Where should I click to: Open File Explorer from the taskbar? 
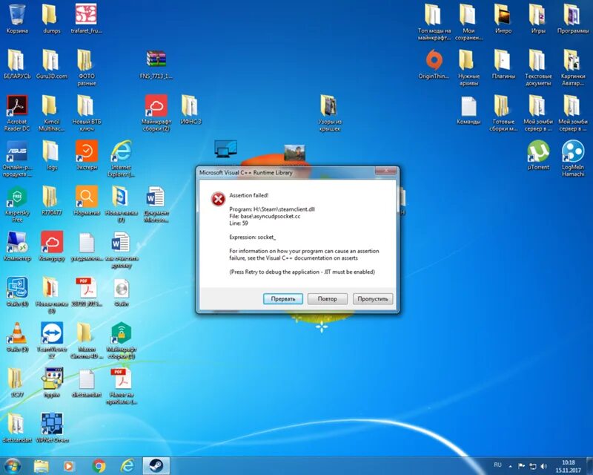[x=41, y=466]
